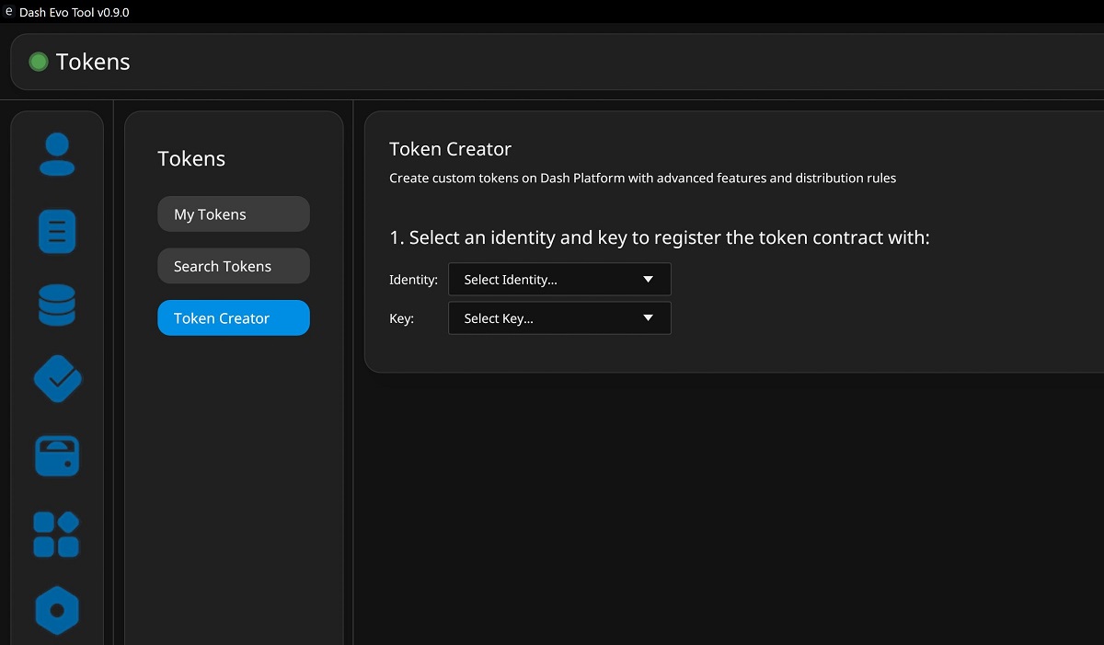
Task: Open the hexagon settings icon in sidebar
Action: tap(57, 610)
